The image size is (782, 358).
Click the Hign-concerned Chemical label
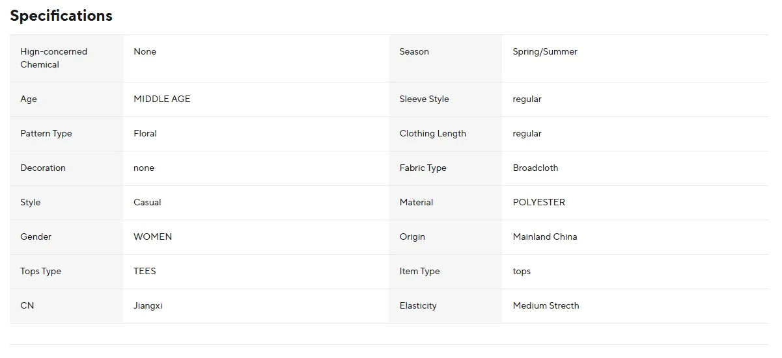coord(53,58)
